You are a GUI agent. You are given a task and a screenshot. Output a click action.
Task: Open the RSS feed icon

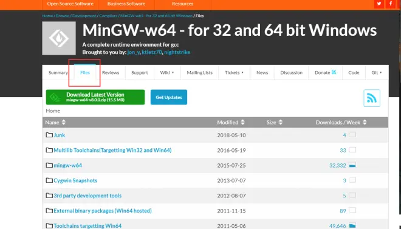tap(372, 98)
